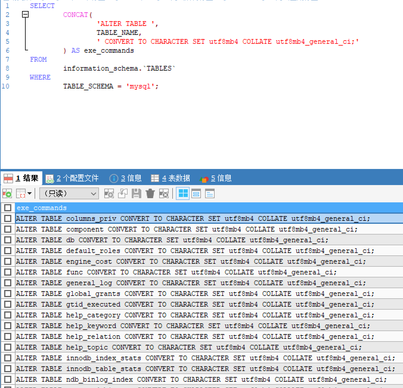Select the ALTER TABLE engine_cost cell
403x388 pixels.
pyautogui.click(x=209, y=261)
